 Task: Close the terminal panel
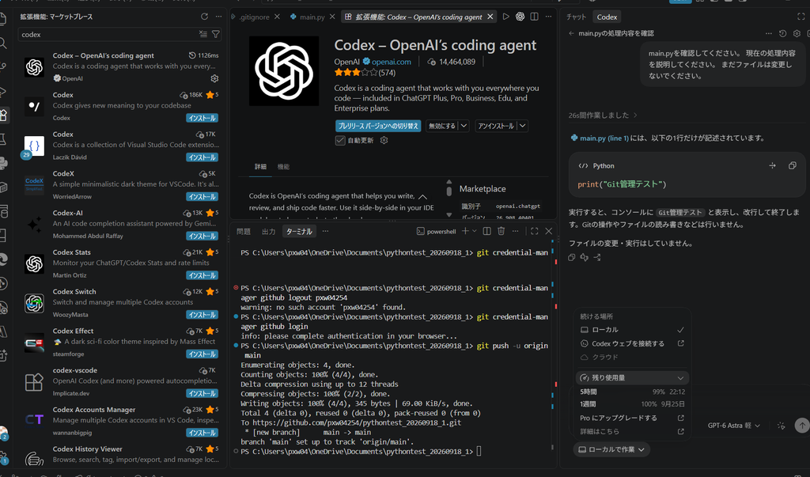[549, 231]
